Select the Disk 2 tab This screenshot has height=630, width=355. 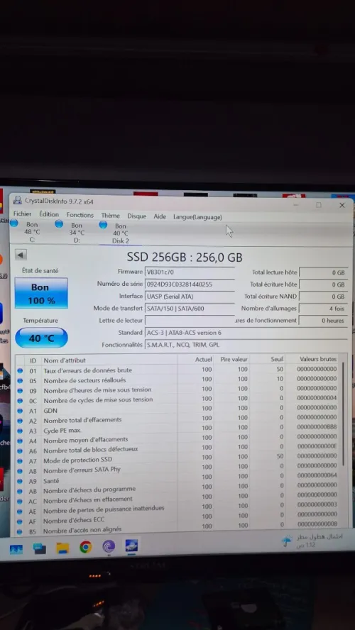click(x=119, y=233)
